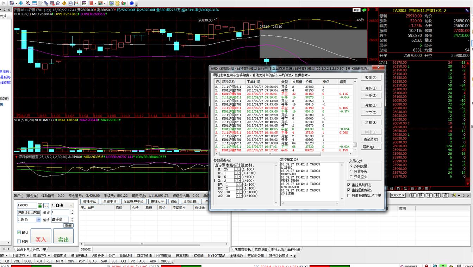Open the 委托记录 tab
473x267 pixels.
pos(277,249)
